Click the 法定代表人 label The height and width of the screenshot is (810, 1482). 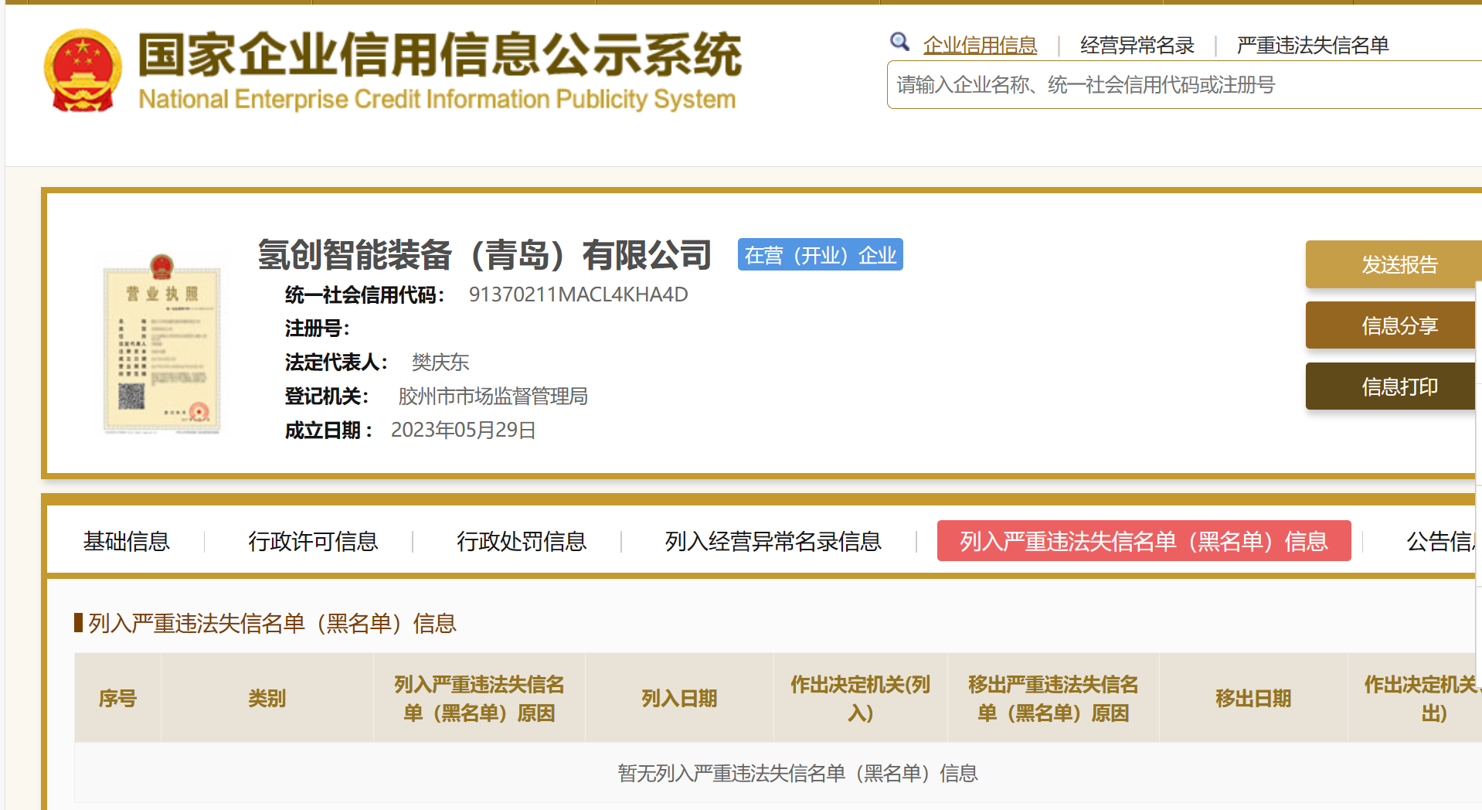(x=336, y=362)
